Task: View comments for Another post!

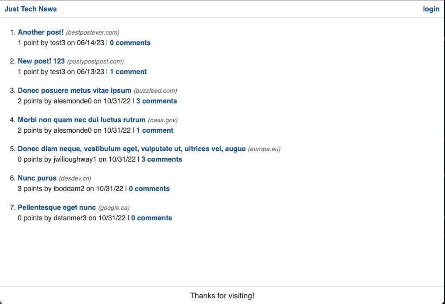Action: coord(130,42)
